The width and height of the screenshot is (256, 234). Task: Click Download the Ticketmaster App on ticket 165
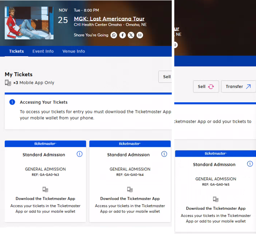[216, 209]
